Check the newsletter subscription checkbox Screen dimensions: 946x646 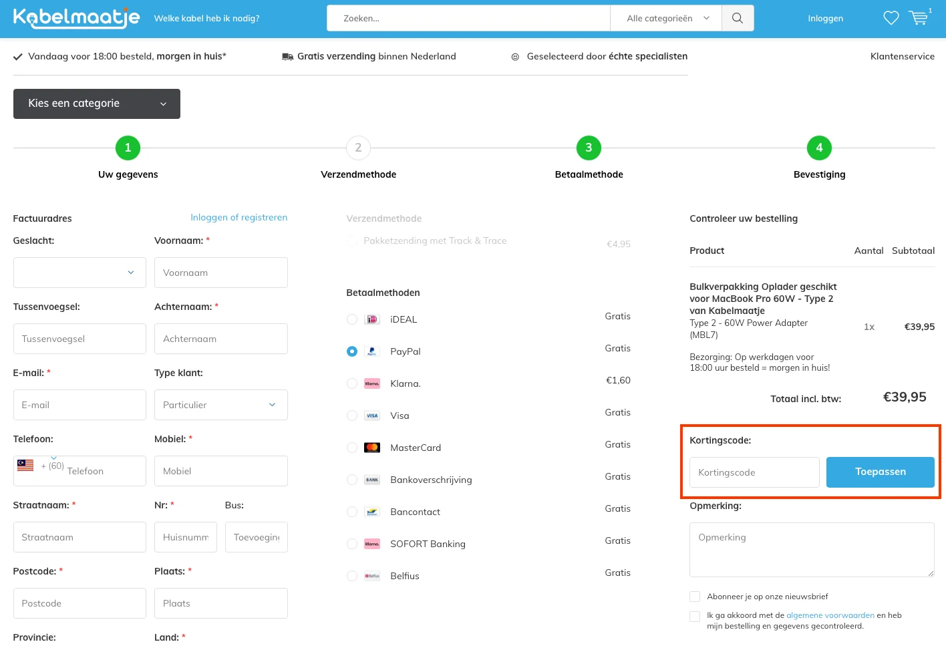pyautogui.click(x=695, y=597)
